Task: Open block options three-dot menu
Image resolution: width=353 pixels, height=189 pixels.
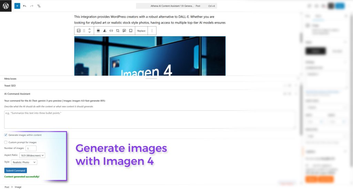Action: pos(152,31)
